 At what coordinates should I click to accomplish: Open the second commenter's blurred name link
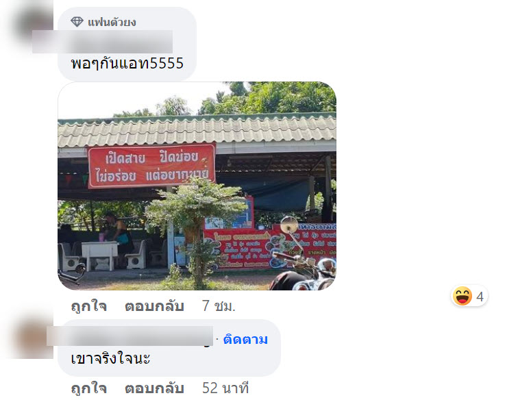129,336
